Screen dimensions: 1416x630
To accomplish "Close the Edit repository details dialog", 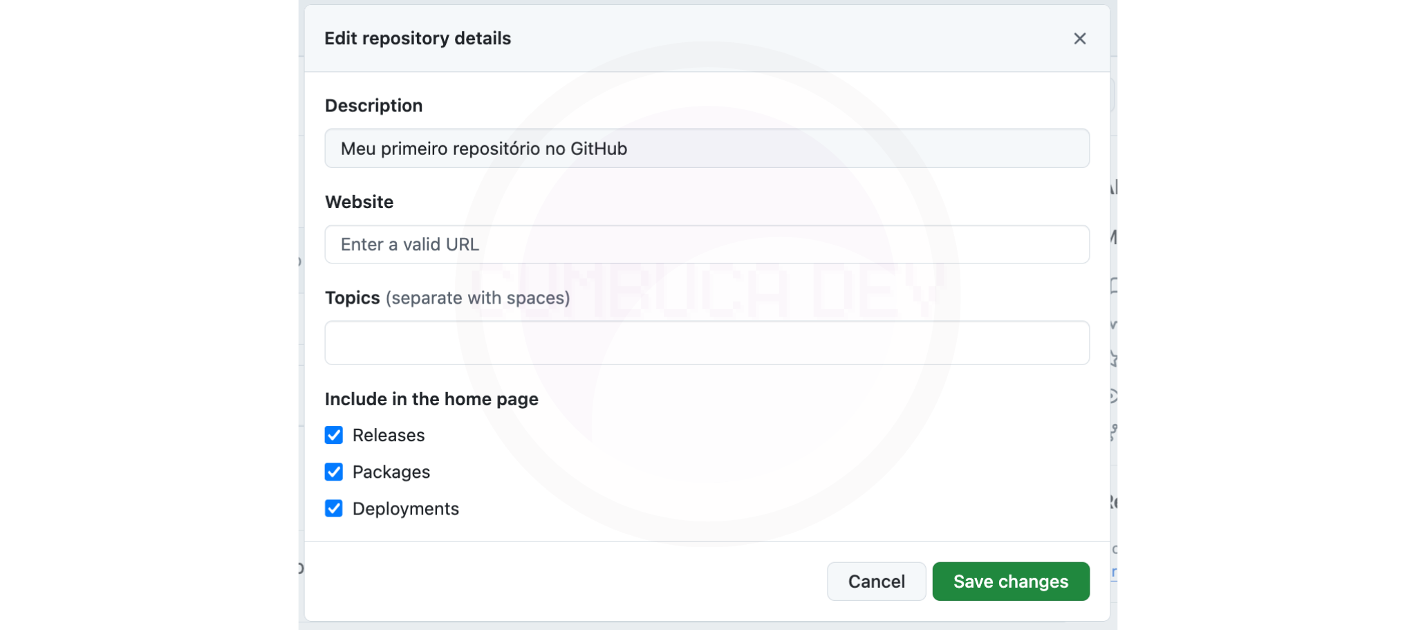I will 1079,39.
